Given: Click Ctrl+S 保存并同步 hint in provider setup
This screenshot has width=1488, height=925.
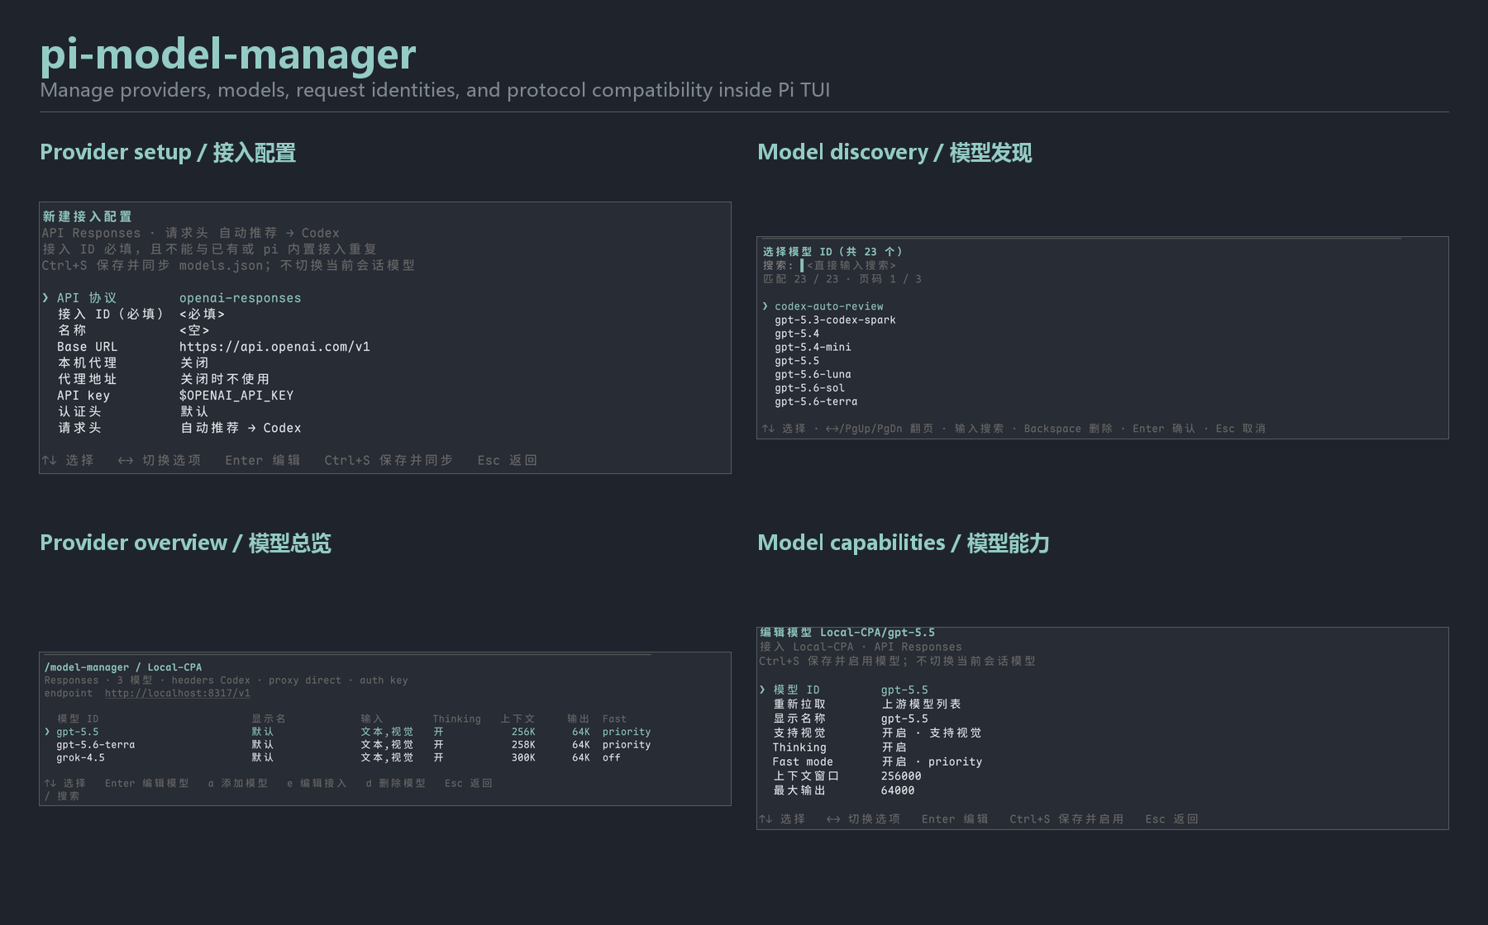Looking at the screenshot, I should coord(389,460).
